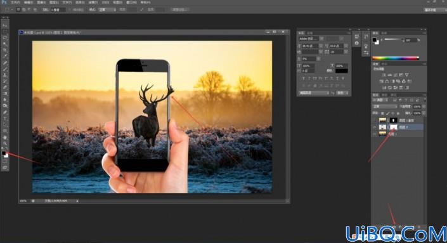
Task: Toggle anti-alias checkbox in options bar
Action: pos(70,10)
